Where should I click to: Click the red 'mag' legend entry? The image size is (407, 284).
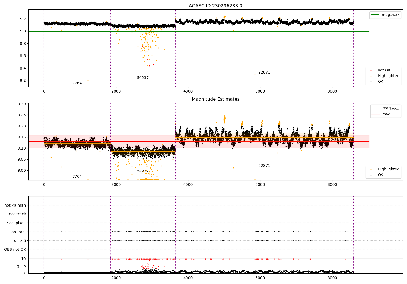tap(381, 114)
